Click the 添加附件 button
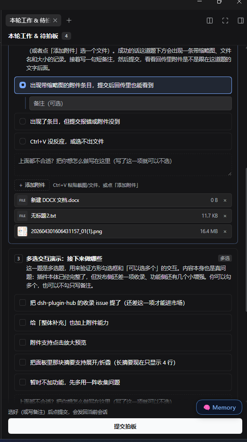This screenshot has height=442, width=247. coord(32,185)
